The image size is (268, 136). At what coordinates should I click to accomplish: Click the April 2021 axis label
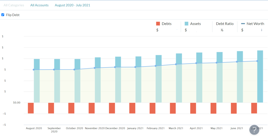(196, 128)
